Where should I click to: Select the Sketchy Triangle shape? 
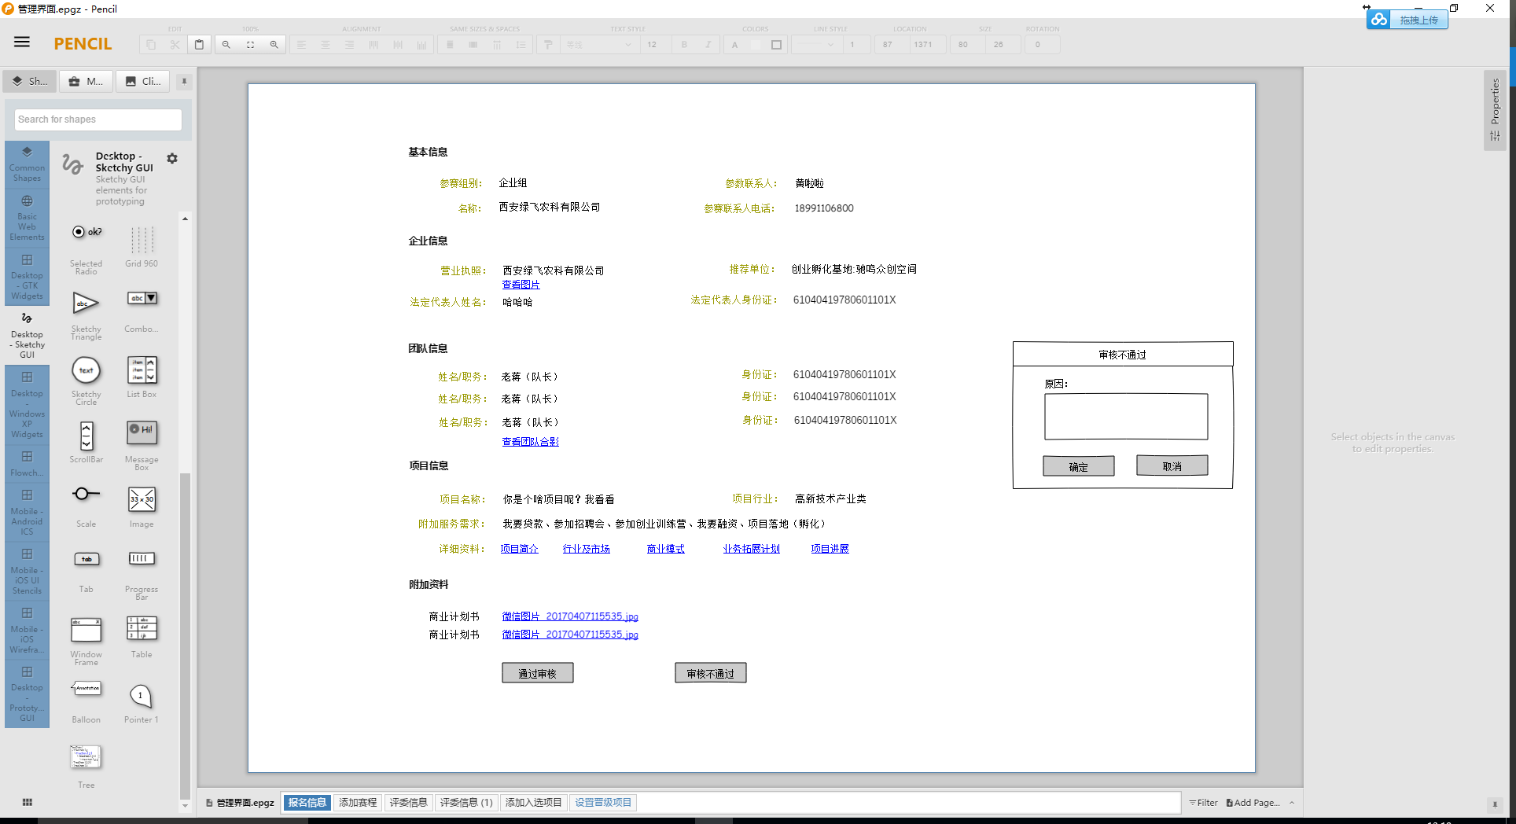click(x=86, y=303)
